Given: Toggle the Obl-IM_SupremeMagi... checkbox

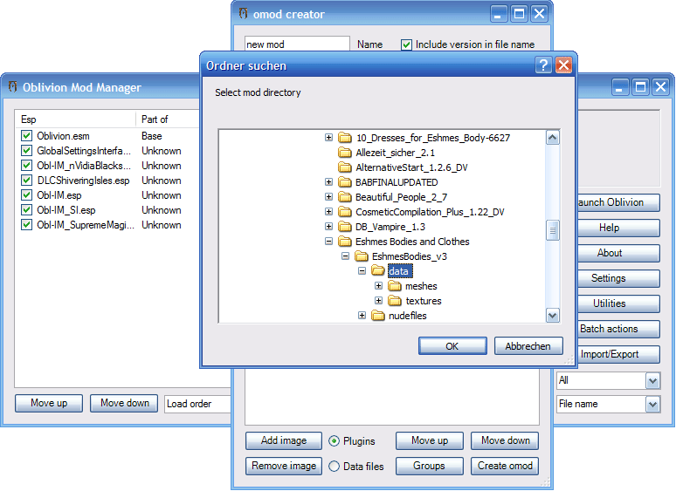Looking at the screenshot, I should tap(27, 225).
